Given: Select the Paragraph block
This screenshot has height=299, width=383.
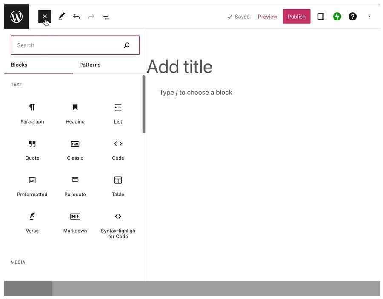Looking at the screenshot, I should pos(32,112).
